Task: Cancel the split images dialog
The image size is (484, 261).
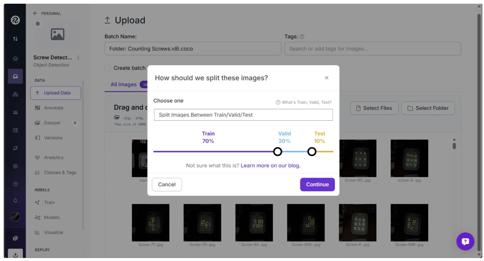Action: pos(167,184)
